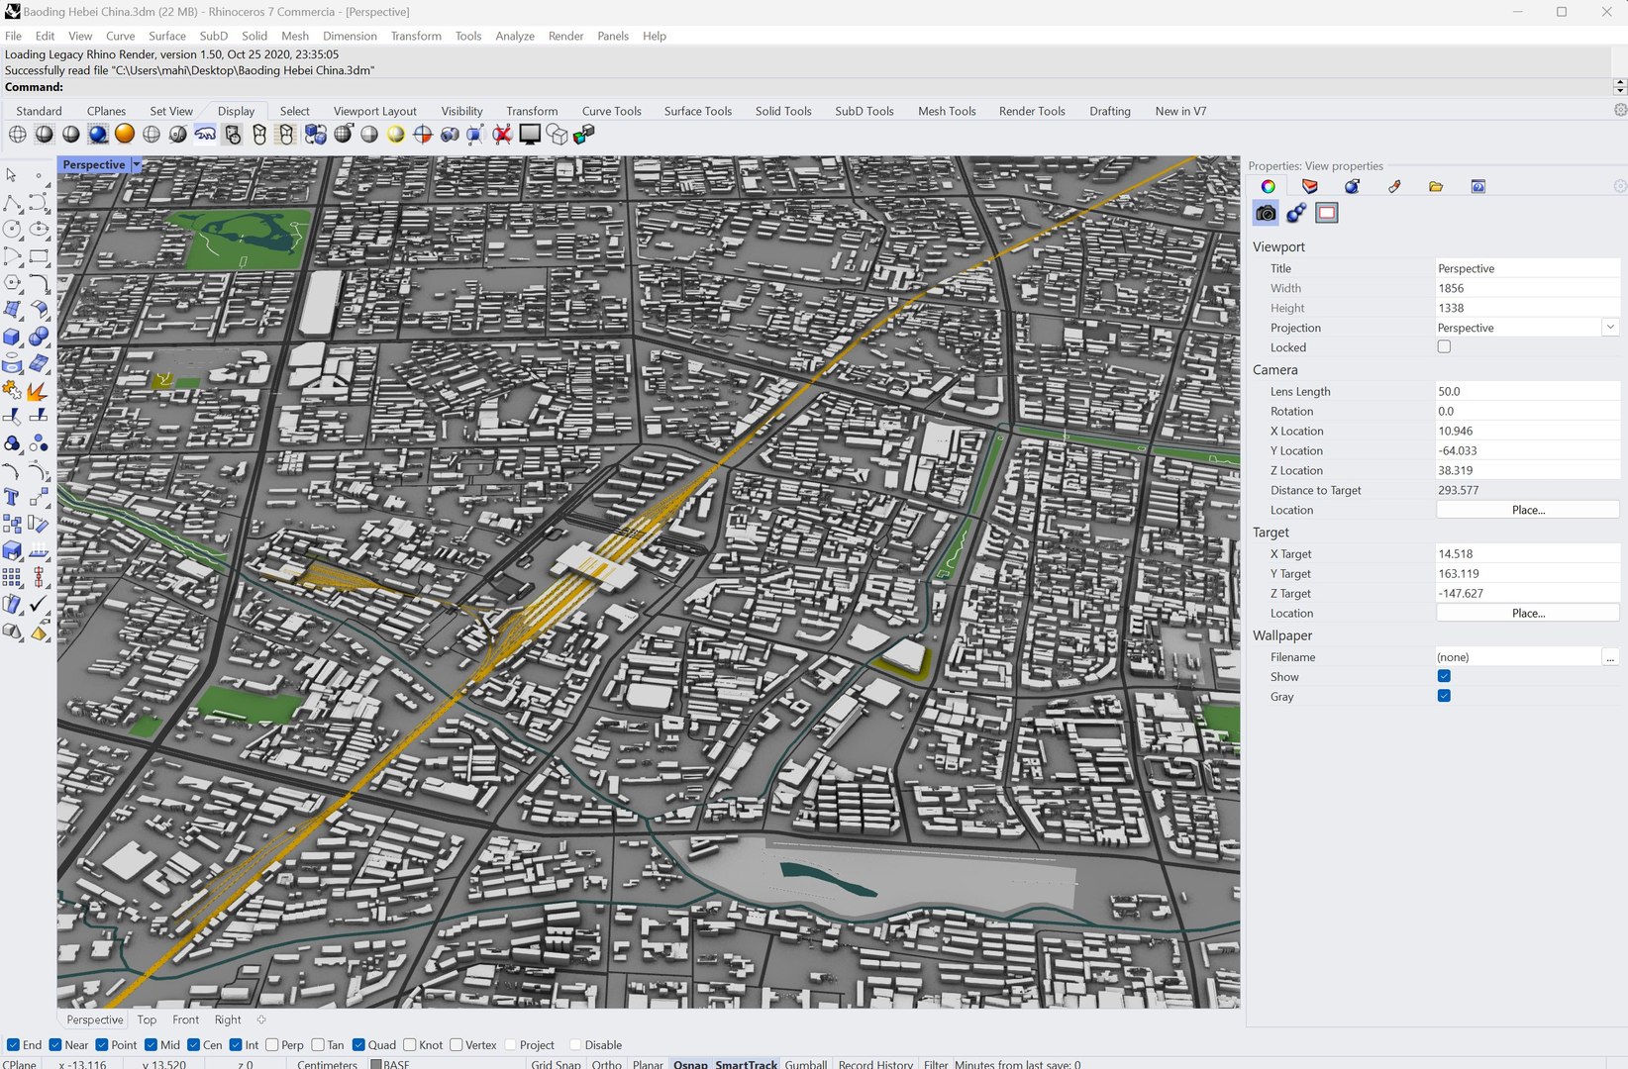
Task: Click the command history scroll arrows
Action: coord(1620,87)
